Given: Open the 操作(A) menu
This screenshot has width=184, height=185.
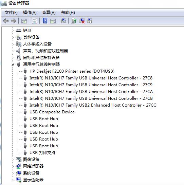Looking at the screenshot, I should click(x=30, y=13).
